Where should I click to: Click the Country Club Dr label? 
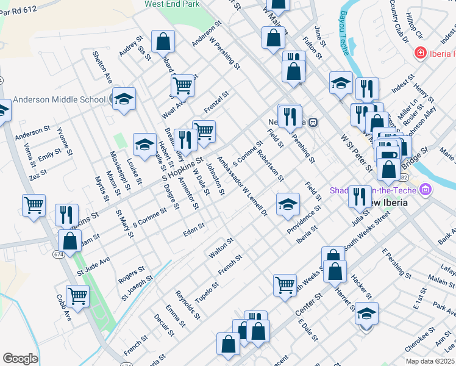pyautogui.click(x=399, y=21)
